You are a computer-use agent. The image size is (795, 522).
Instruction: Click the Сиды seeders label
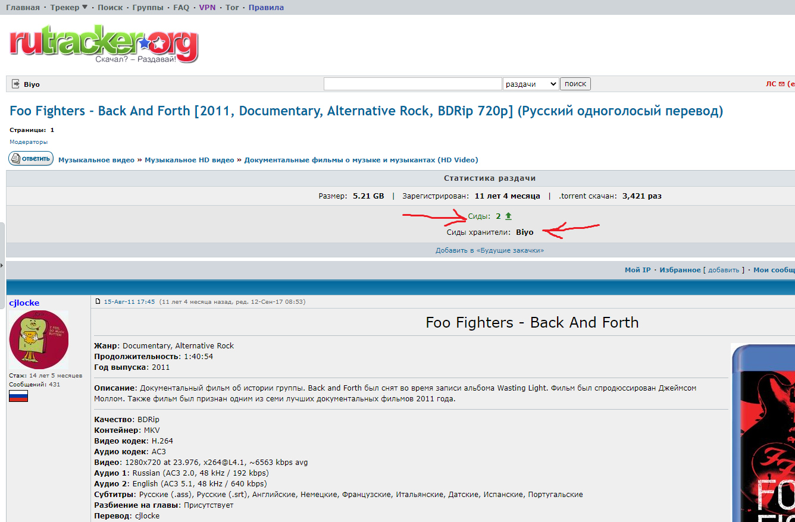pyautogui.click(x=480, y=216)
